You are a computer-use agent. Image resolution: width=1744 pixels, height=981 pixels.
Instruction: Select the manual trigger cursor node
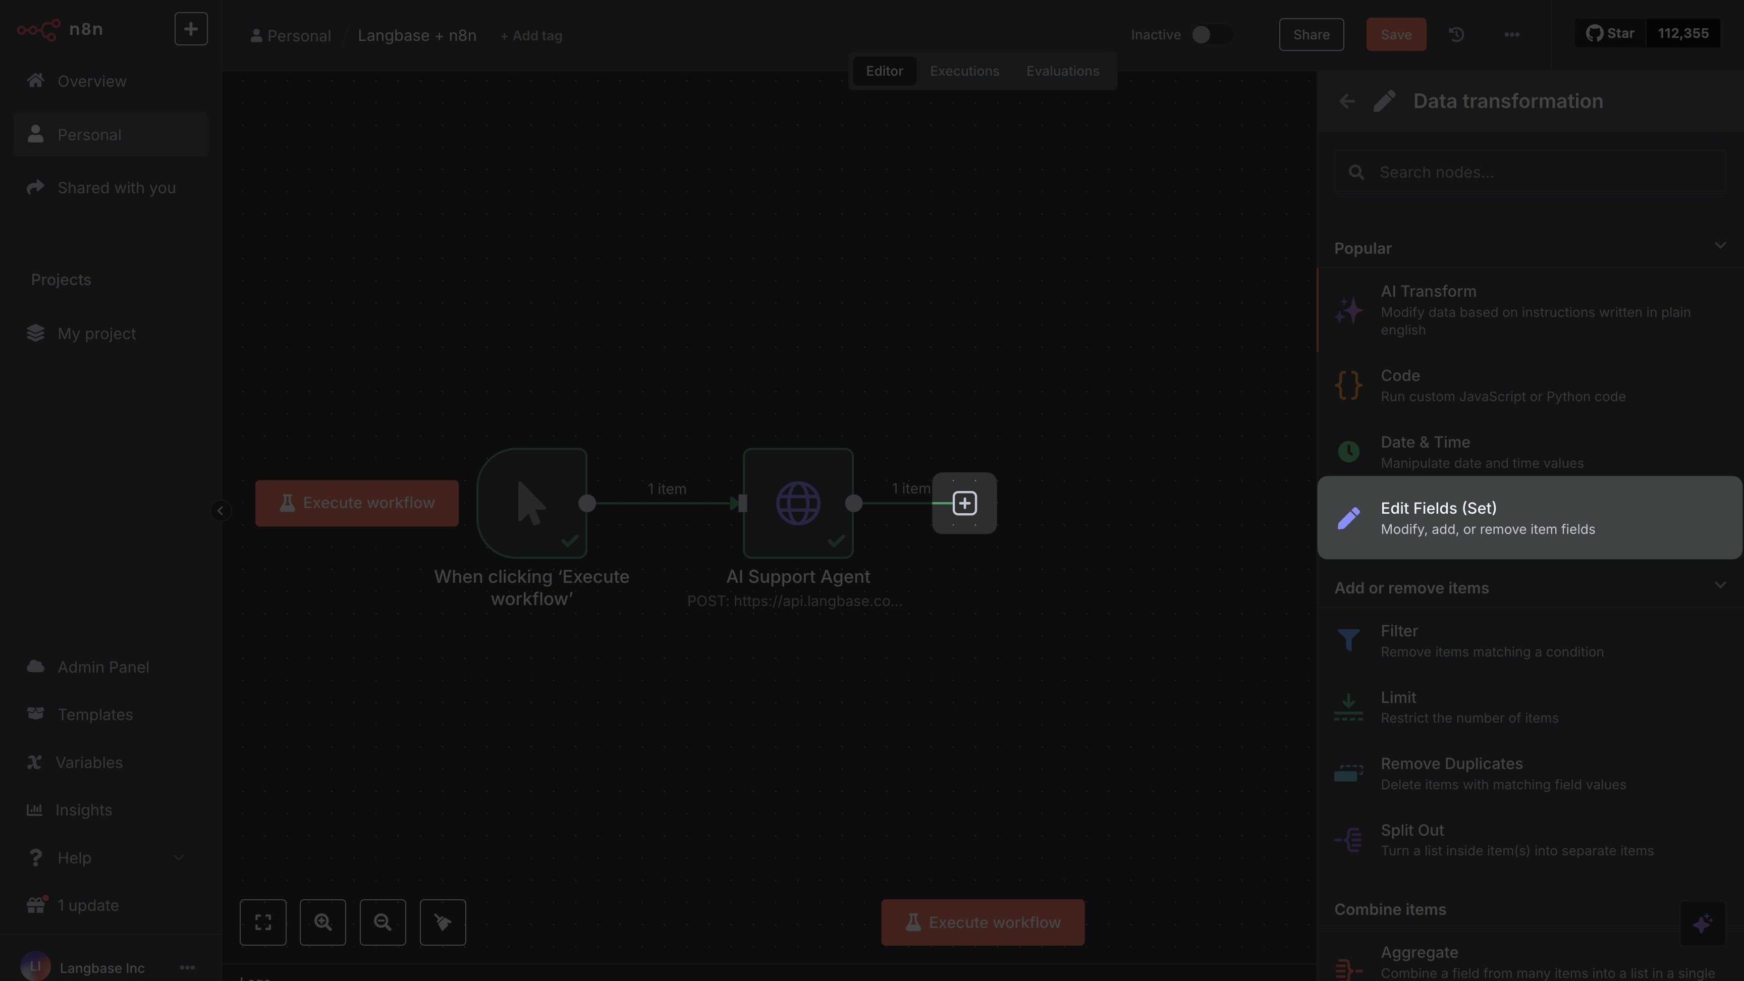tap(531, 503)
